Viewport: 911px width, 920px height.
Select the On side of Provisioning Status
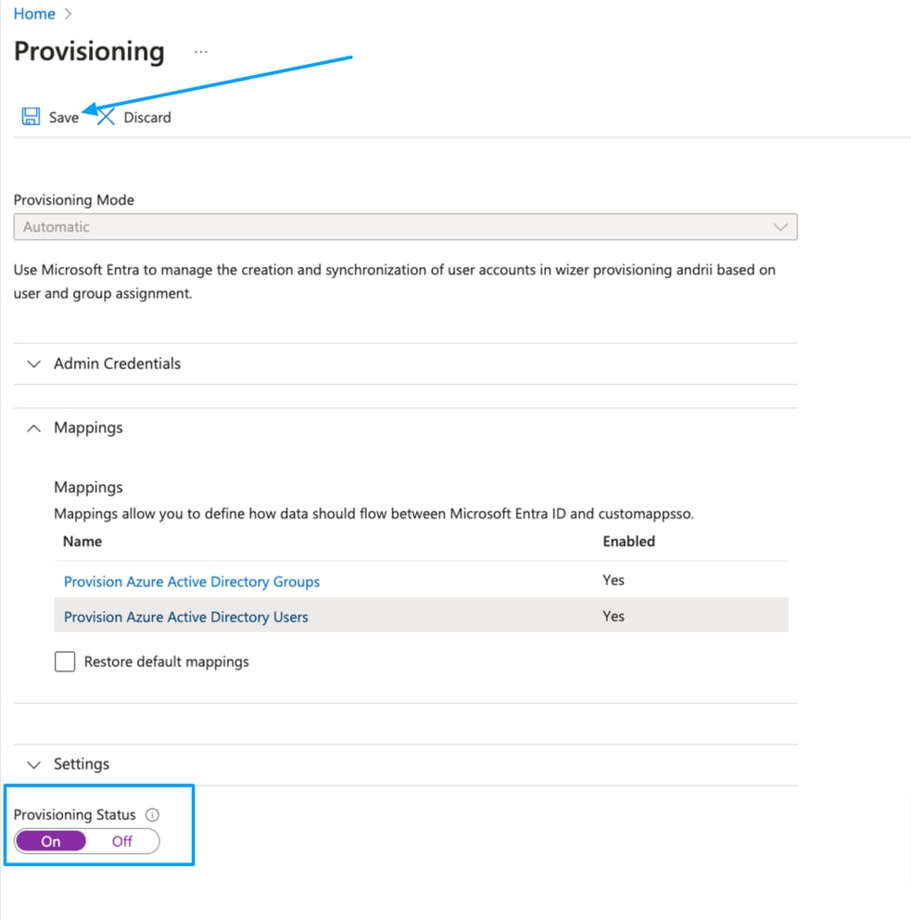(50, 841)
